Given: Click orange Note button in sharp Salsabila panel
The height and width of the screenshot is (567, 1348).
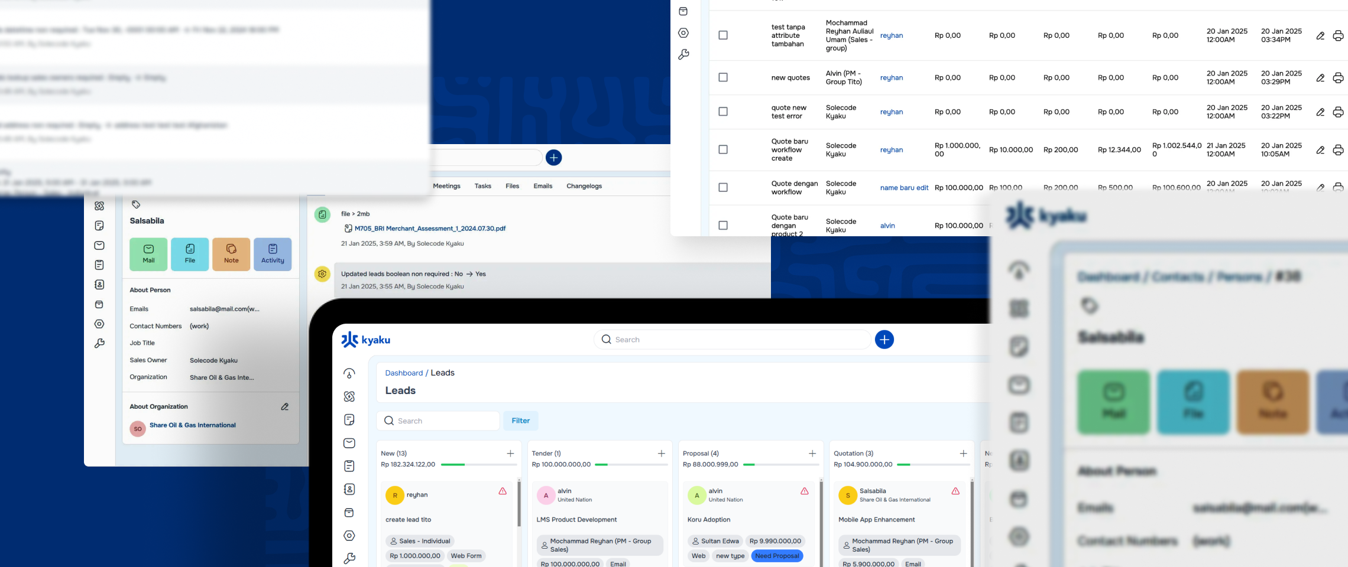Looking at the screenshot, I should [231, 255].
